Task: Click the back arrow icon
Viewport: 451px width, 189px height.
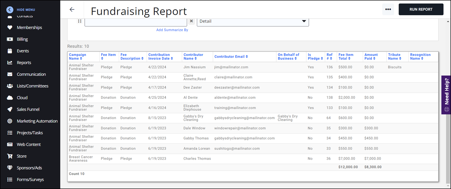Action: pos(72,10)
